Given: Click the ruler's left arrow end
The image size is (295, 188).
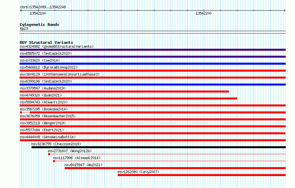Looking at the screenshot, I should click(x=21, y=11).
